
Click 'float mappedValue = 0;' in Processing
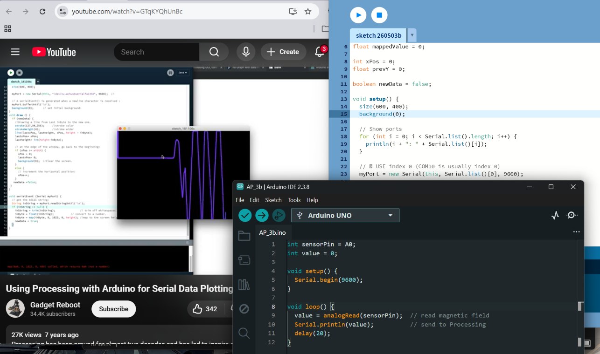pos(389,47)
